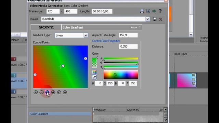Open the About link in Color Gradient header
This screenshot has width=219, height=123.
(134, 27)
